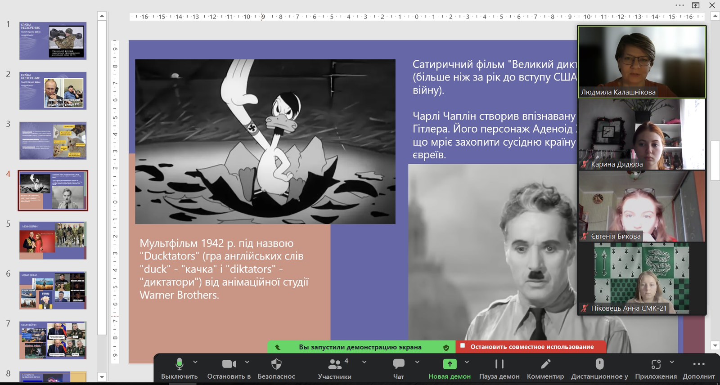Image resolution: width=720 pixels, height=385 pixels.
Task: Click 'Вы запустили демонстрацию экрана' status text
Action: pos(360,347)
